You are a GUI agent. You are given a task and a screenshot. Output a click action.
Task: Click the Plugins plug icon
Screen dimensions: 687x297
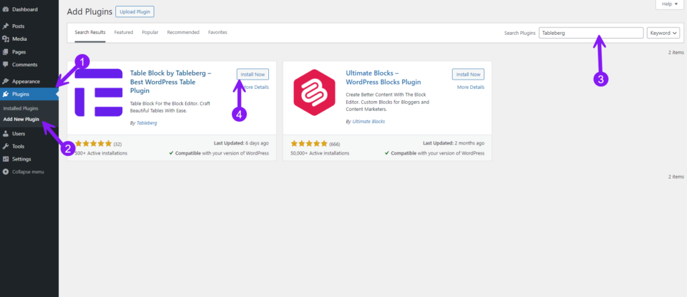[x=5, y=94]
